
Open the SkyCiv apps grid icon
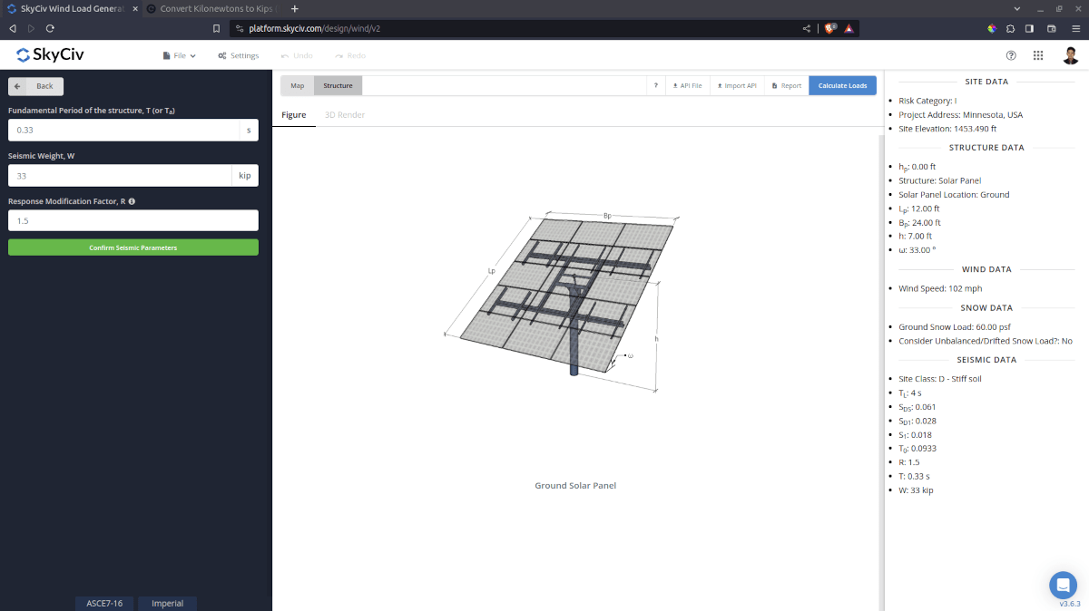tap(1038, 55)
